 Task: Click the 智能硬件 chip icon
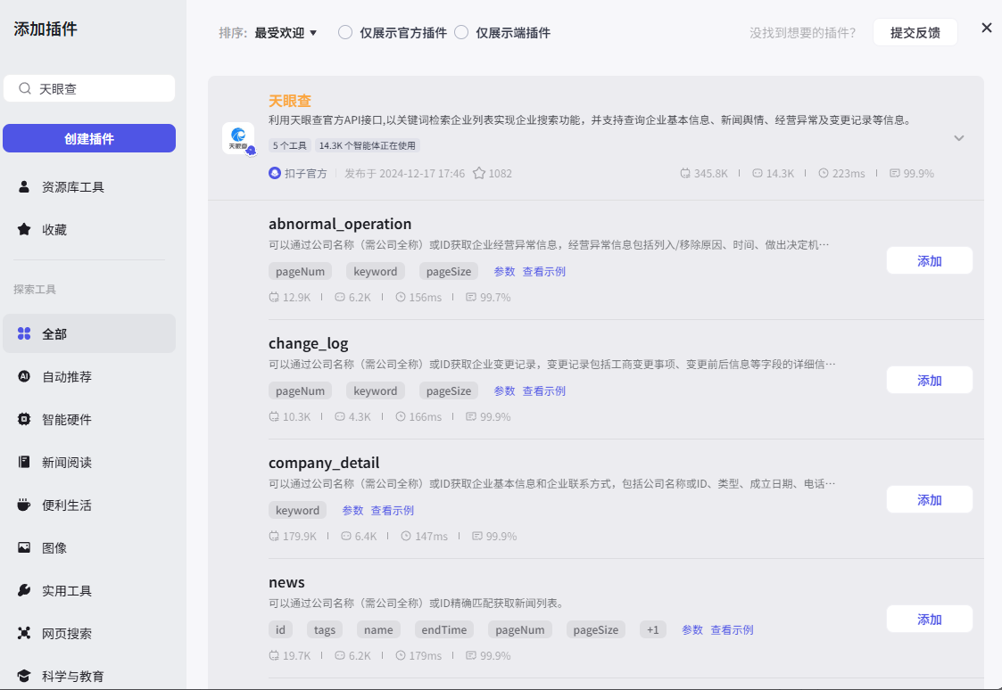pos(24,419)
